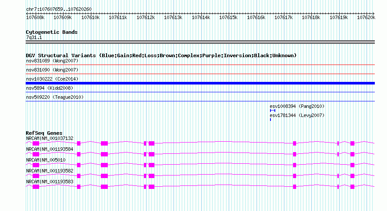This screenshot has width=387, height=211.
Task: Click the blue gain line of nsv5894
Action: click(x=200, y=92)
